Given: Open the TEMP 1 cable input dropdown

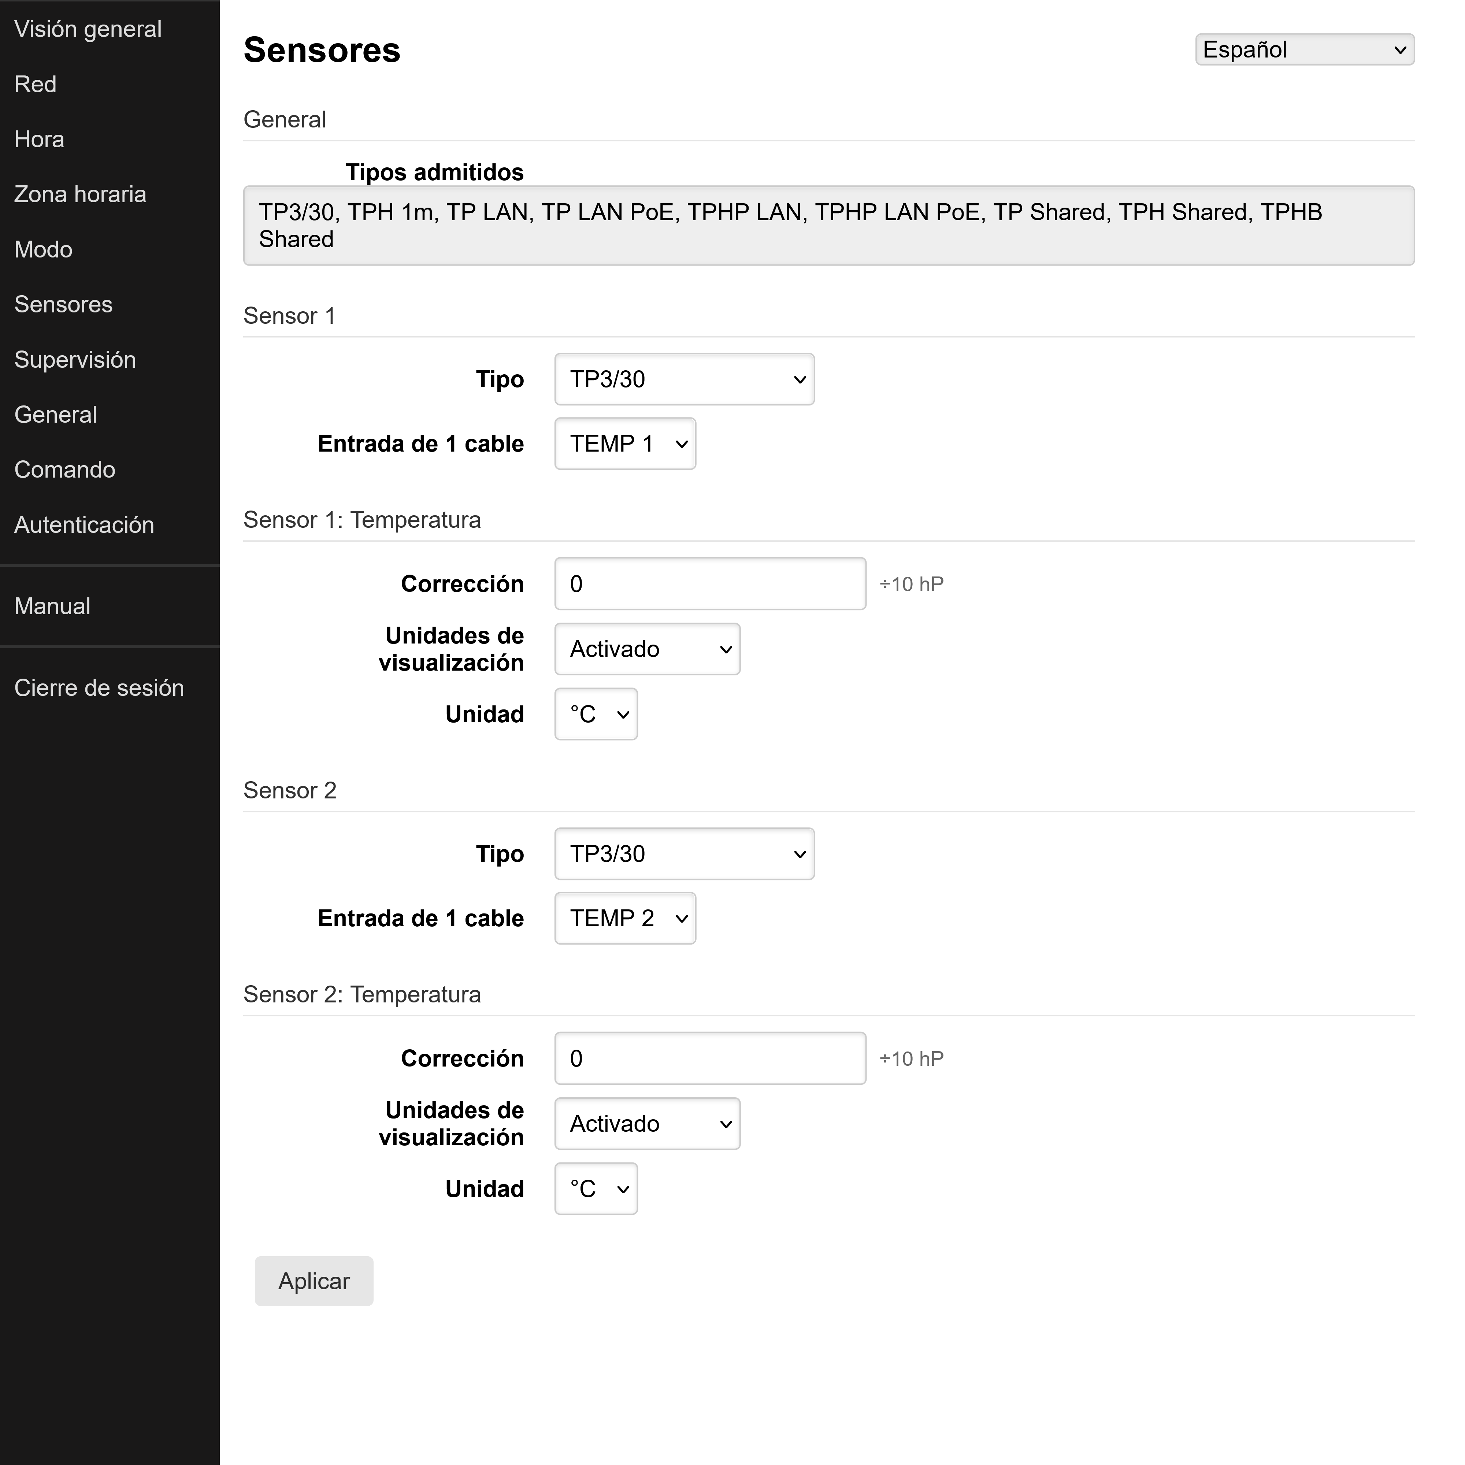Looking at the screenshot, I should click(624, 444).
